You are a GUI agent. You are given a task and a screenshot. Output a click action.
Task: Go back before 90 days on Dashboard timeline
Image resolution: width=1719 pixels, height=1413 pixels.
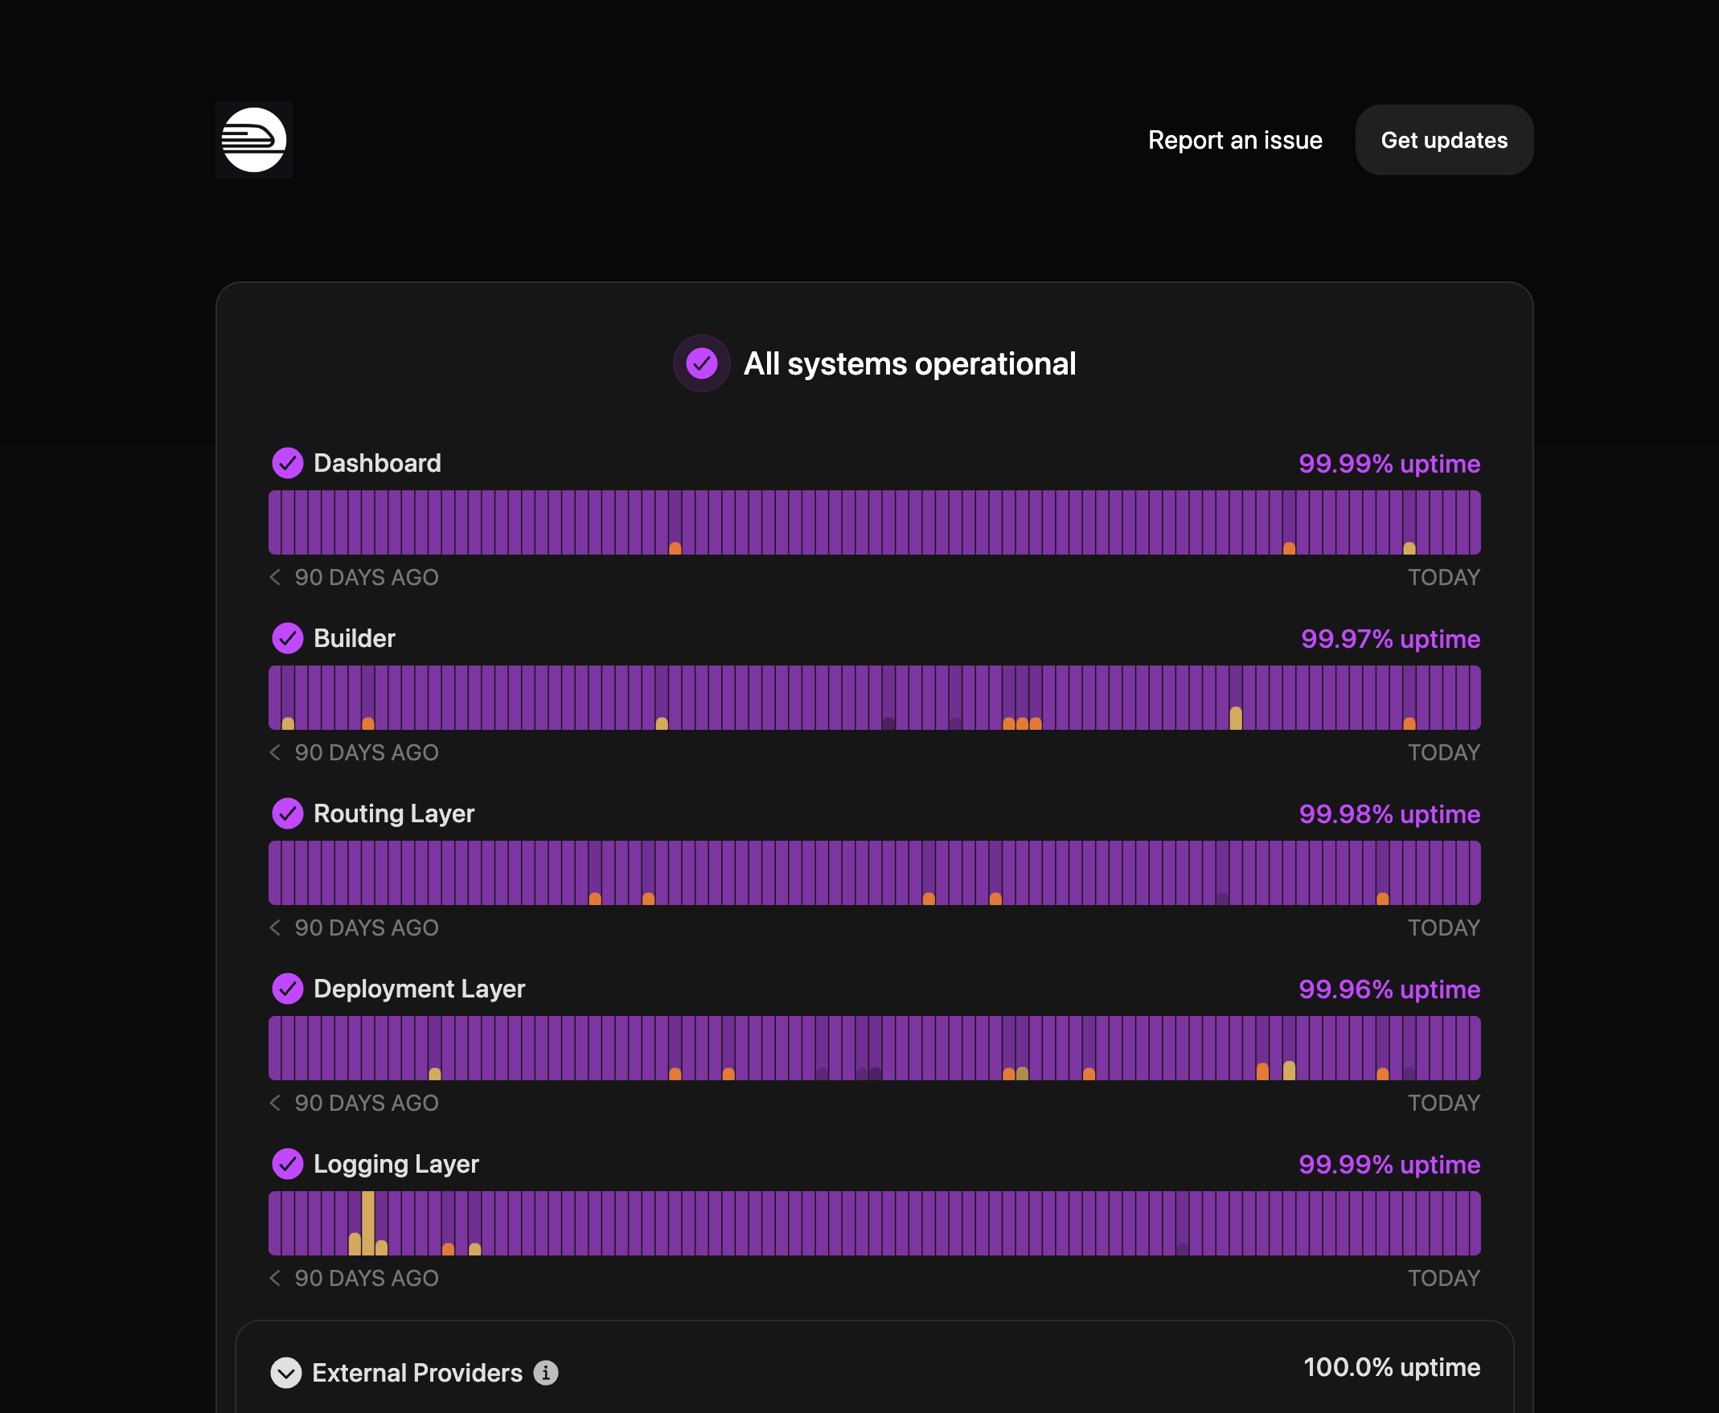275,577
